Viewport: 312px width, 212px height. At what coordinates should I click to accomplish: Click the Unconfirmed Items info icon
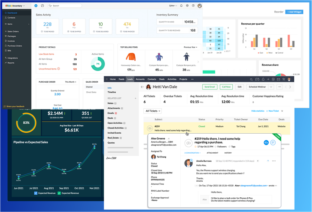pos(58,69)
